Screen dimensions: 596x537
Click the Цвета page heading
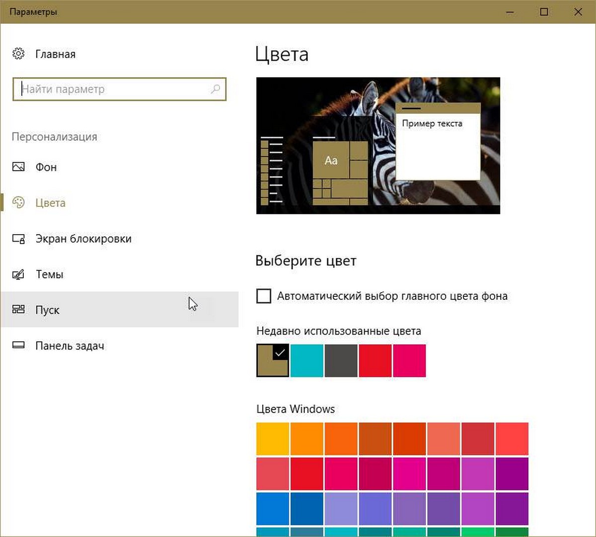[282, 54]
